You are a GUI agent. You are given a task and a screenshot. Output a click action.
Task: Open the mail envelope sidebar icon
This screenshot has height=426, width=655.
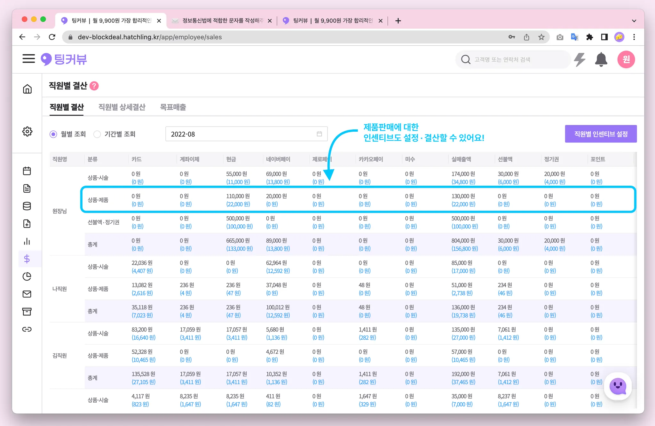[27, 294]
